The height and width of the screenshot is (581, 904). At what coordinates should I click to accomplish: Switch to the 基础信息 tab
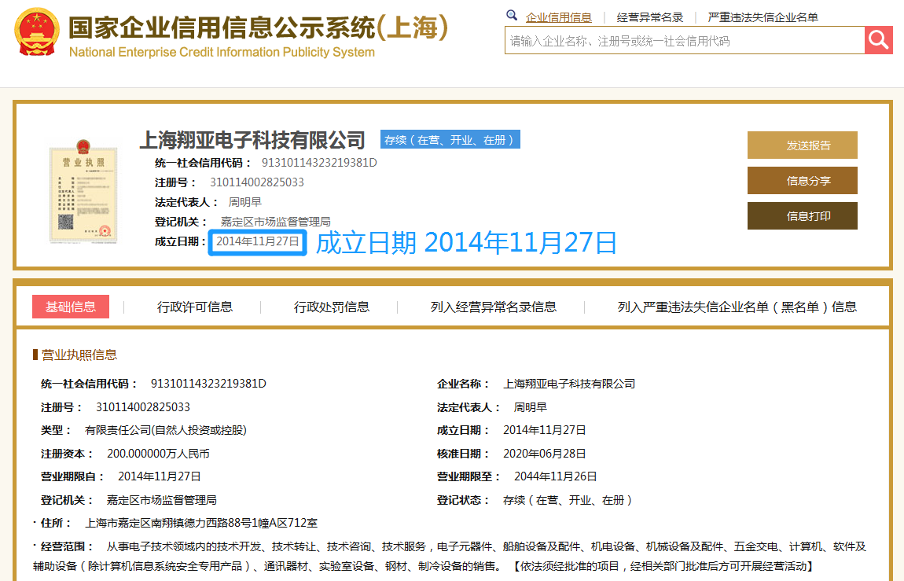tap(70, 307)
